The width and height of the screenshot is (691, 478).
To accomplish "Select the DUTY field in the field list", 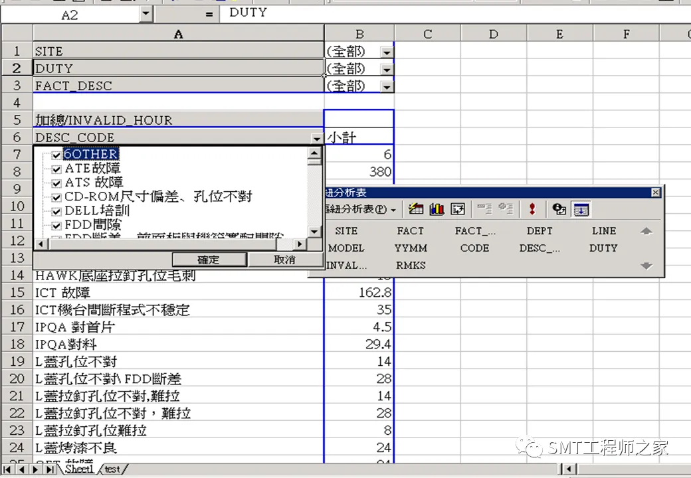I will [x=603, y=248].
